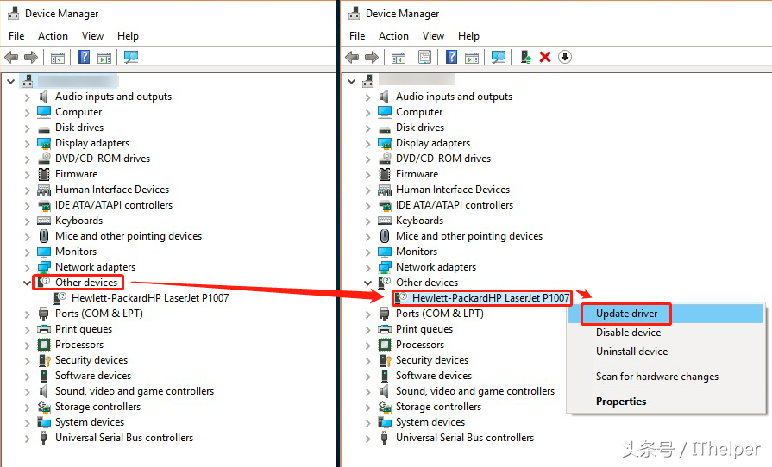Click the disable device down-arrow toolbar icon
Screen dimensions: 772x467
coord(565,57)
